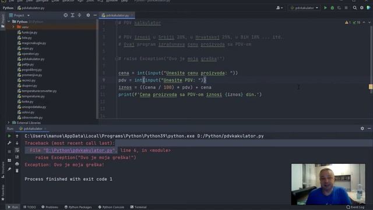Toggle the Structure tool window strip button

point(2,170)
